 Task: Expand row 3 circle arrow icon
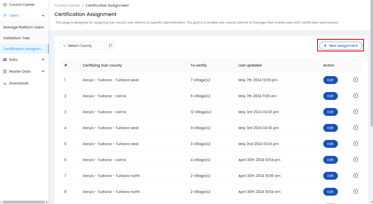point(356,112)
